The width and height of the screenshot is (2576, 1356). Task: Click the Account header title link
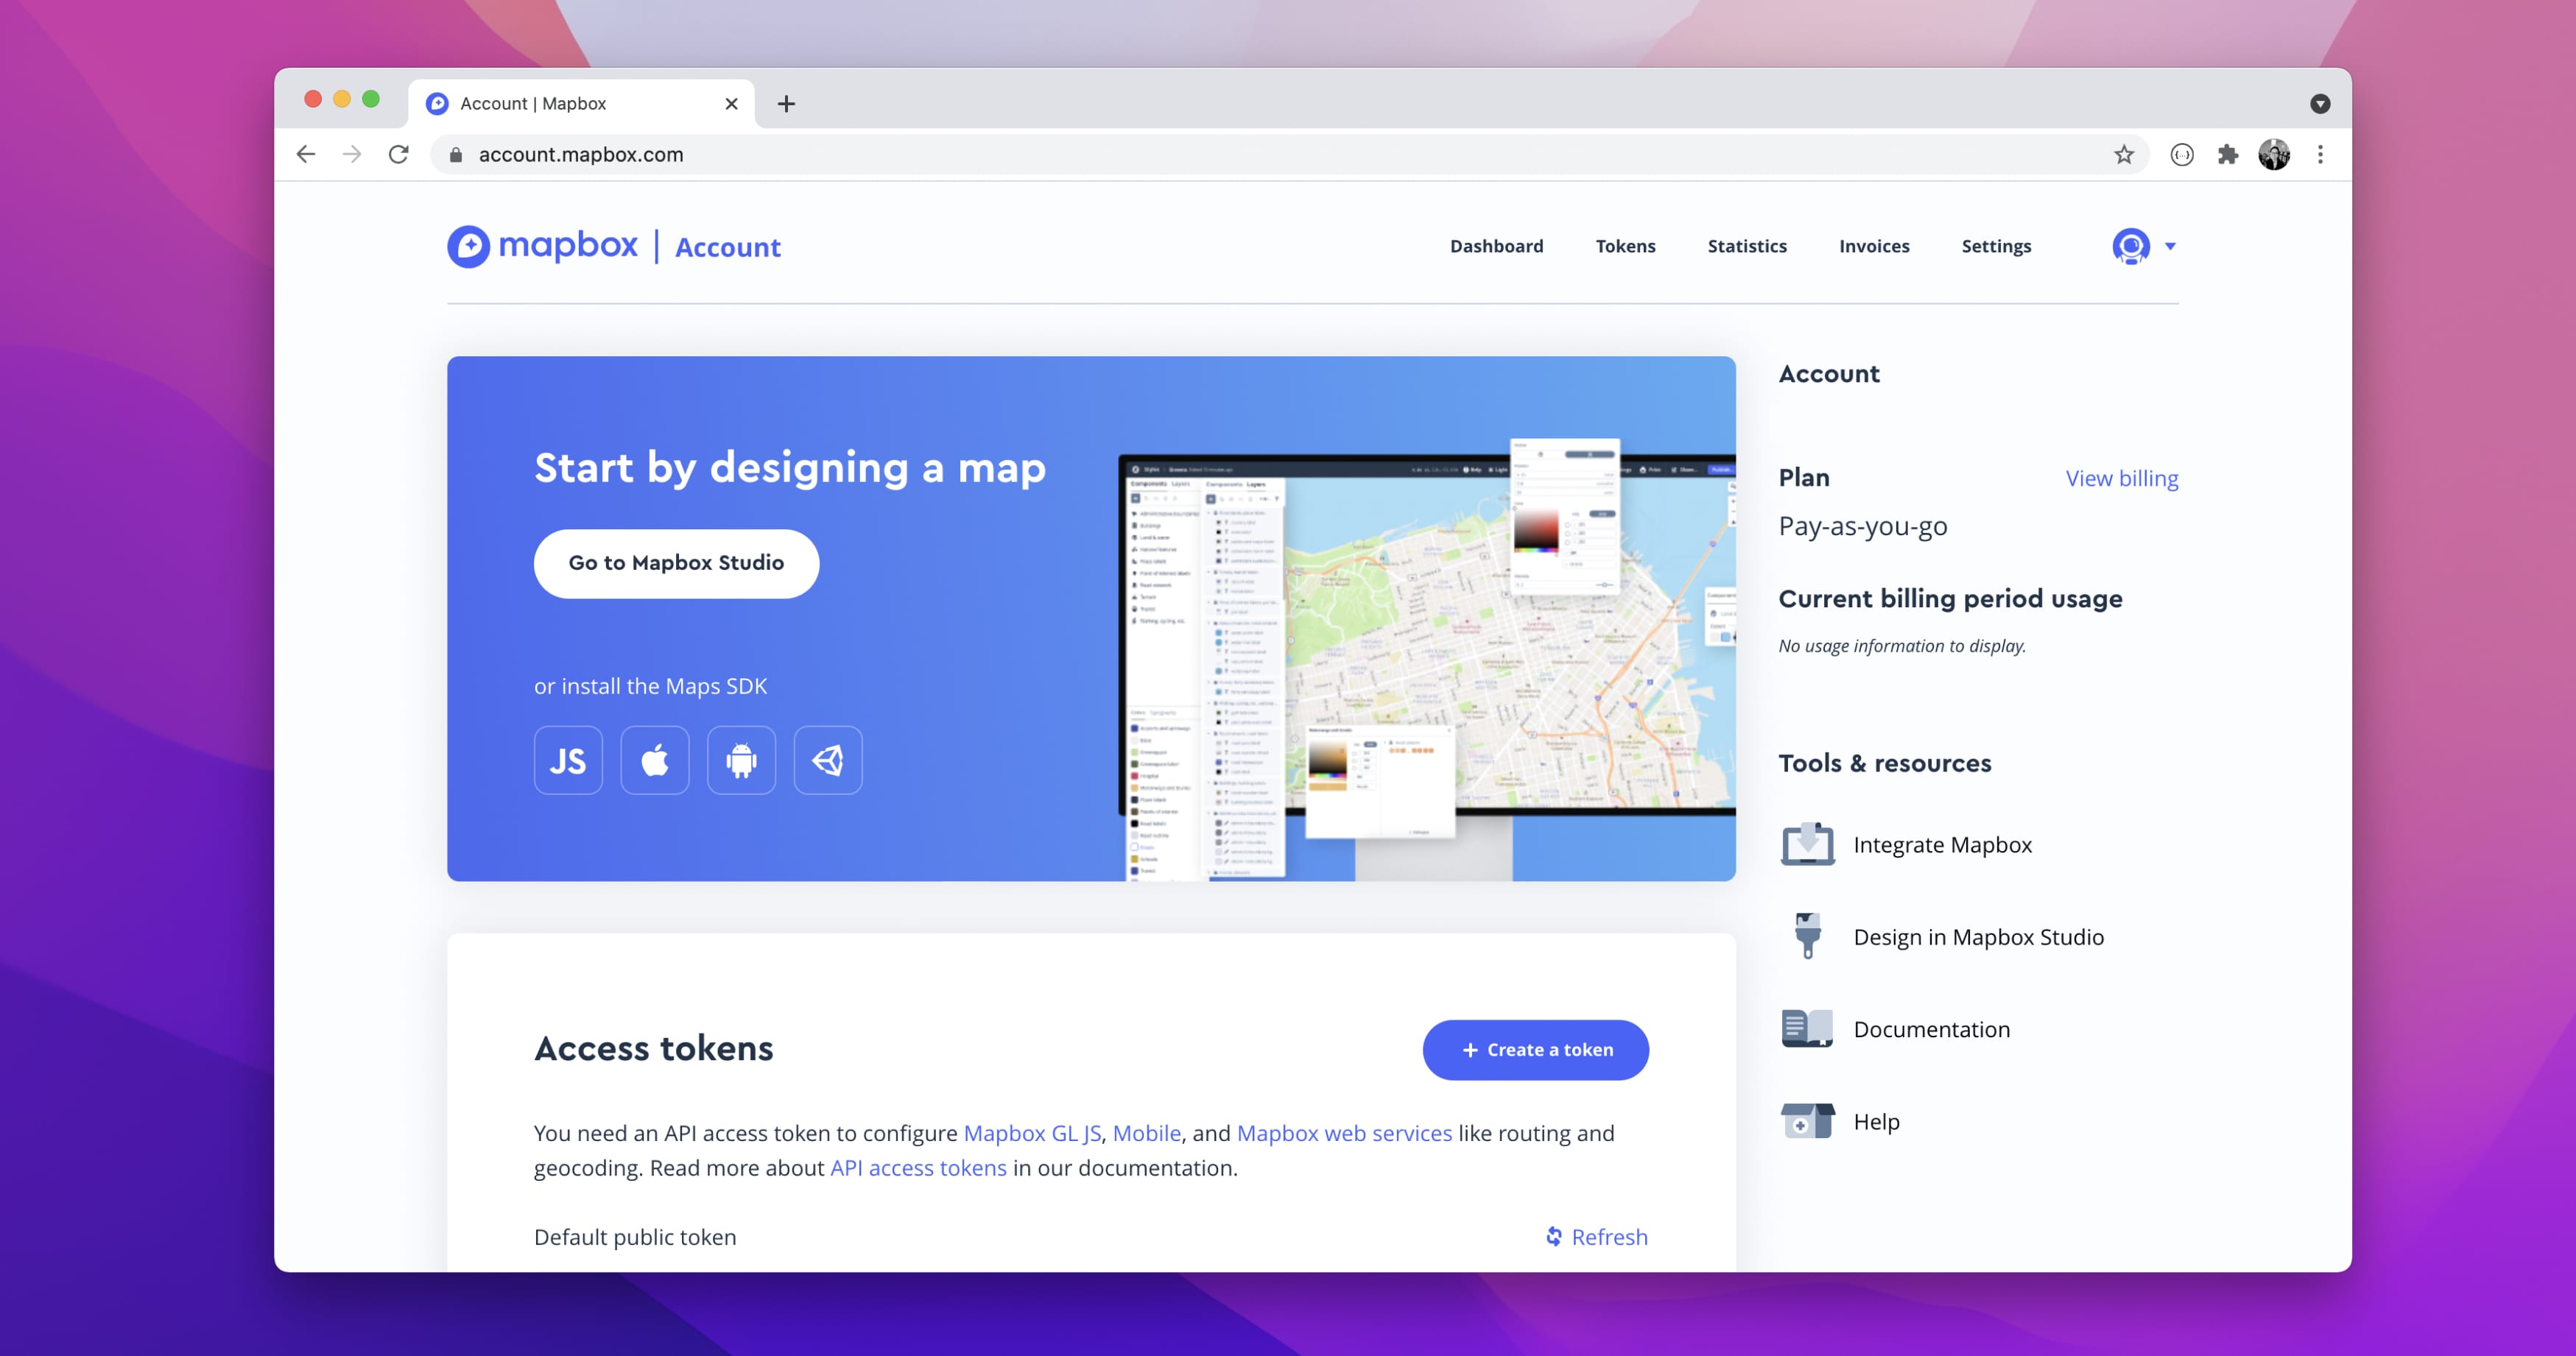pos(727,247)
